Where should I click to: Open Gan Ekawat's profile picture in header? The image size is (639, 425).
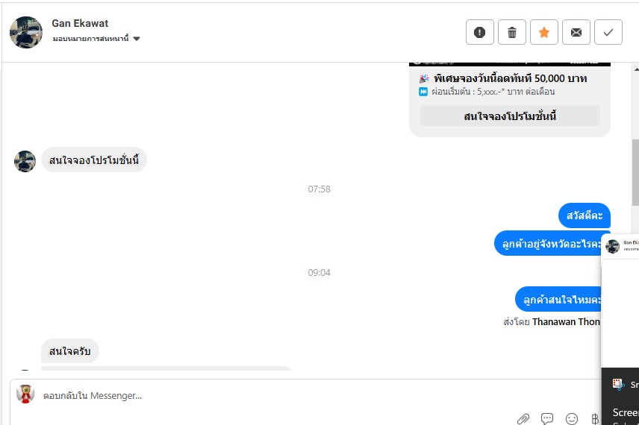pos(25,32)
